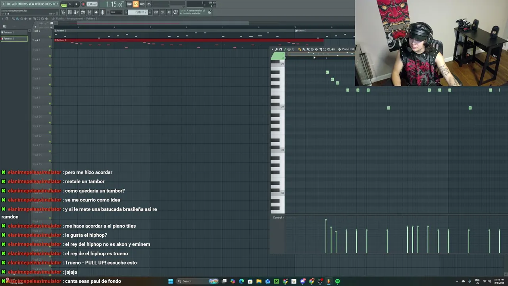
Task: Click the Ctrl key button
Action: pos(163,12)
